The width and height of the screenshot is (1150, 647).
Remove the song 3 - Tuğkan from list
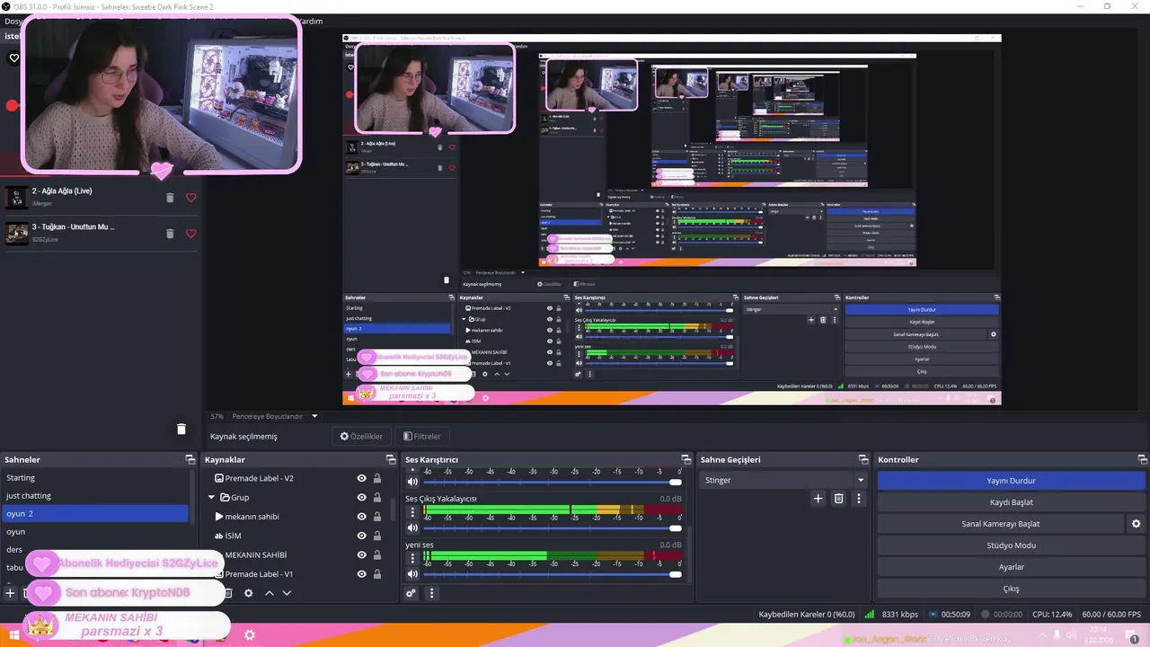(x=170, y=234)
